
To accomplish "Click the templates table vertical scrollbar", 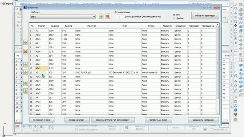I will tap(218, 62).
